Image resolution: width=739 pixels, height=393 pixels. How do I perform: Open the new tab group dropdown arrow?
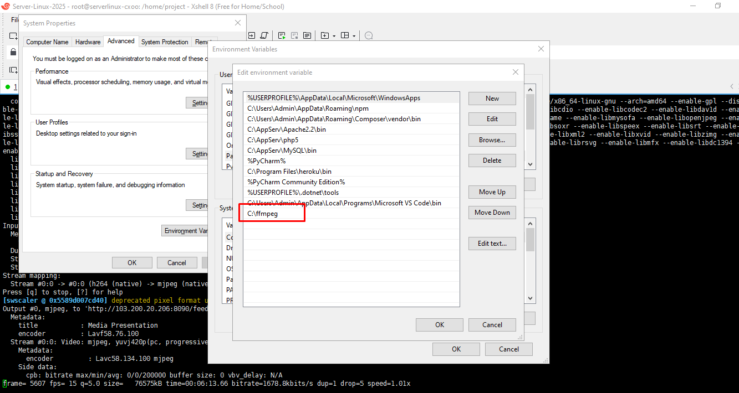(334, 36)
